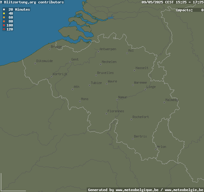Click the Arlon label
The image size is (204, 192).
pyautogui.click(x=161, y=147)
